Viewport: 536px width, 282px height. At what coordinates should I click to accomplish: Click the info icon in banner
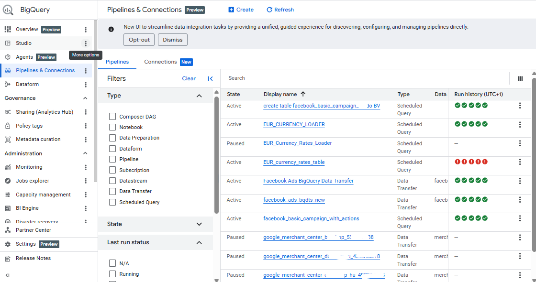point(111,29)
